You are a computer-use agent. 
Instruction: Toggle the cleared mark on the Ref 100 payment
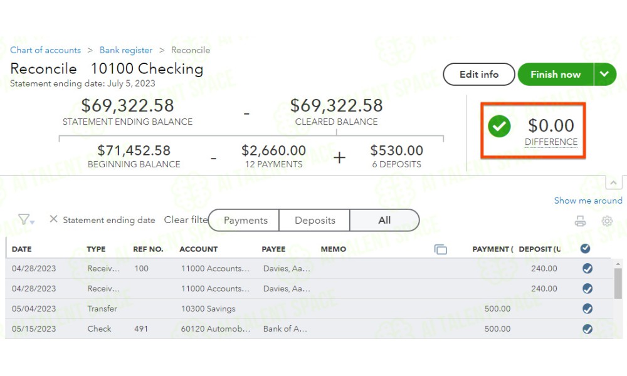(x=587, y=269)
